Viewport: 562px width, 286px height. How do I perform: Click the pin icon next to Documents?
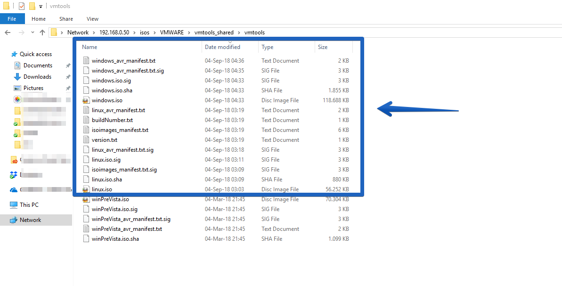pos(68,65)
